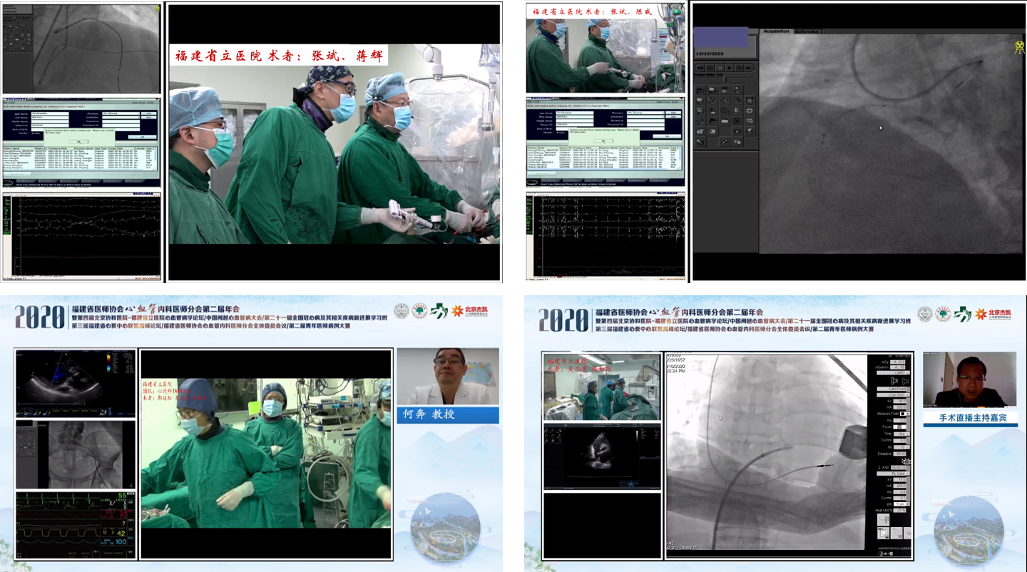The height and width of the screenshot is (572, 1027).
Task: Switch to the Acquisition tab
Action: [777, 31]
